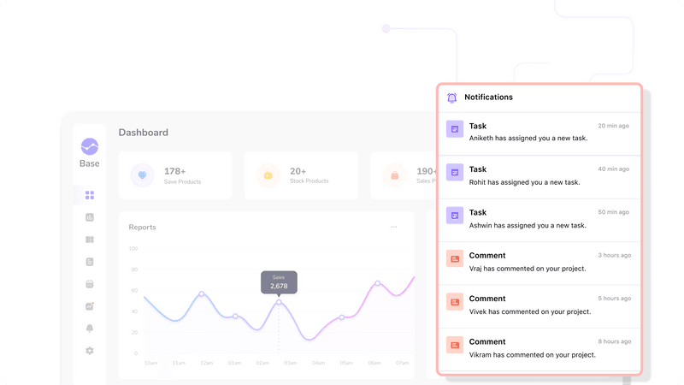
Task: Click the comment icon beside Vraj's notification
Action: [x=455, y=258]
